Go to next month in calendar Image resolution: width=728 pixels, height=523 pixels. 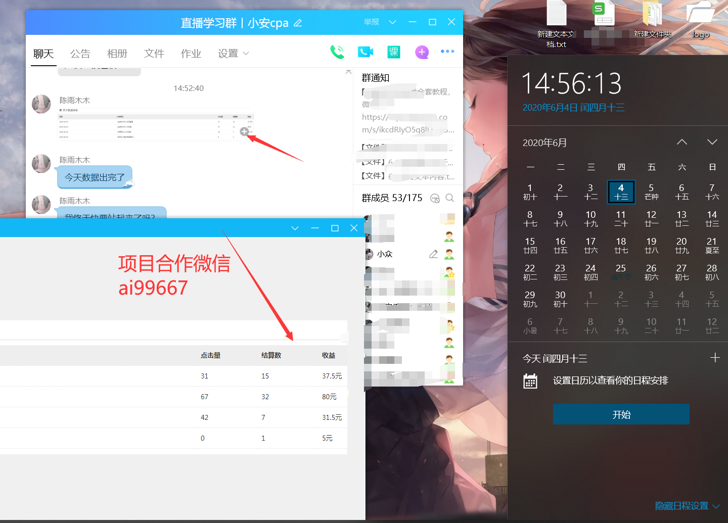(x=712, y=142)
